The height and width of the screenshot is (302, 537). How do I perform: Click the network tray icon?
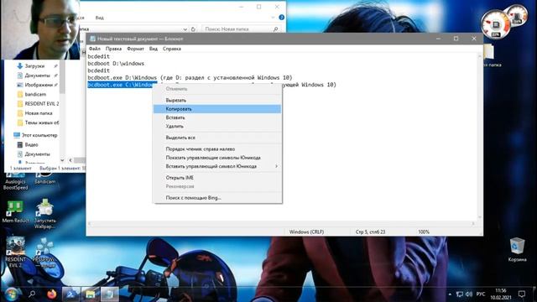pyautogui.click(x=459, y=294)
